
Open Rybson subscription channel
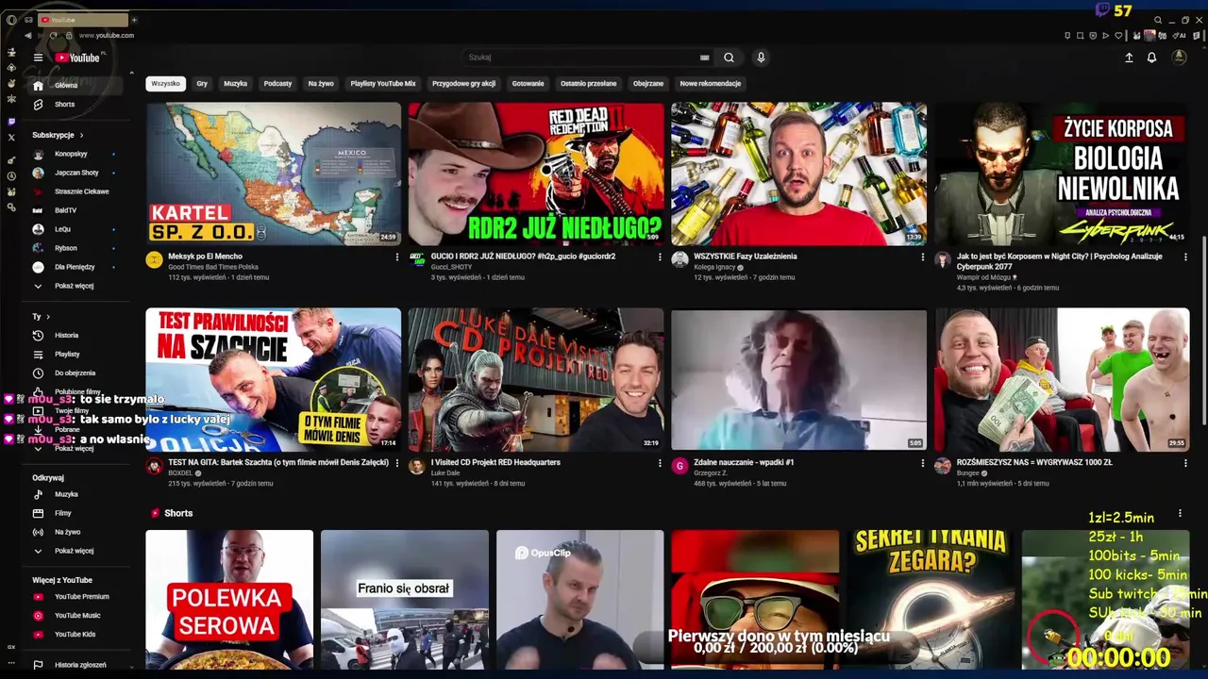[x=68, y=248]
